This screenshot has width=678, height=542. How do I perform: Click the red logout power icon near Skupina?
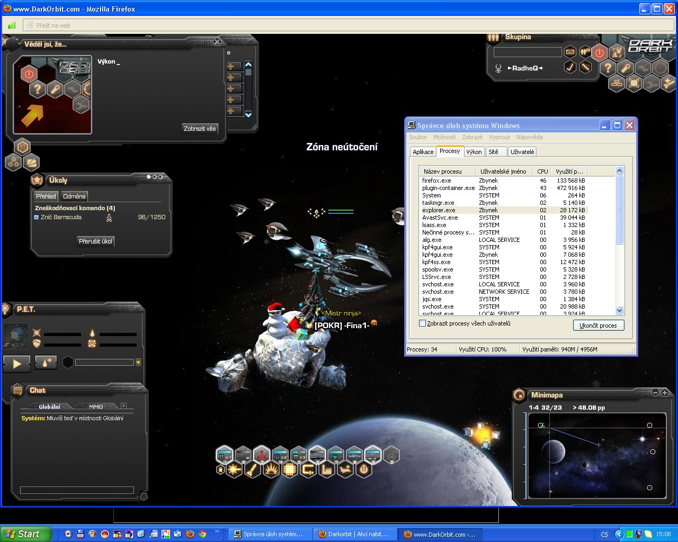[599, 52]
